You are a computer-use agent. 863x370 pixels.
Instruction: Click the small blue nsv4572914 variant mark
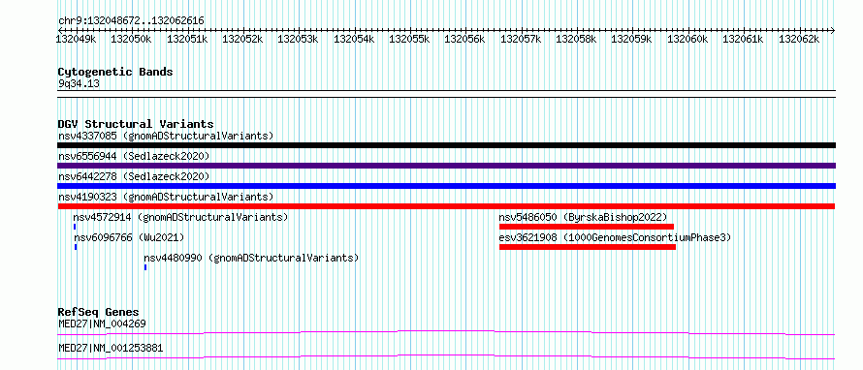pos(75,227)
